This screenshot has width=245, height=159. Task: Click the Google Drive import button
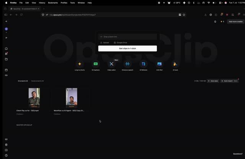pos(120,42)
